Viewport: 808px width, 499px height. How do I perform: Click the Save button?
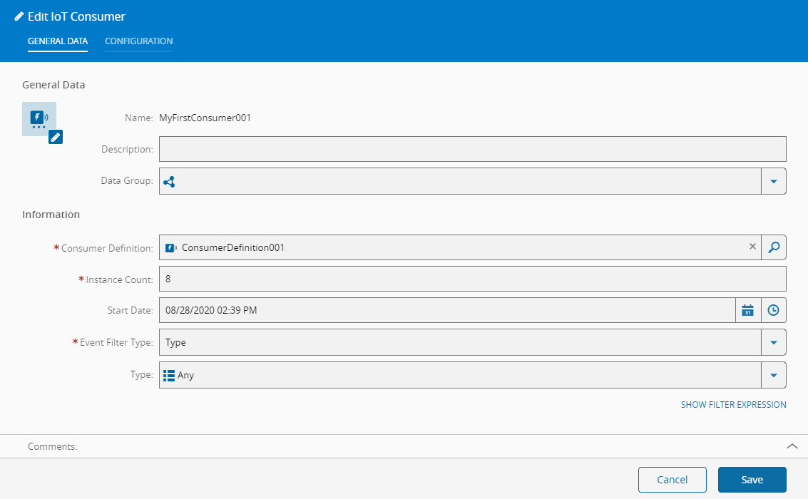tap(752, 480)
